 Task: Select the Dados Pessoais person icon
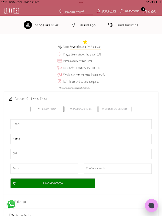[x=28, y=25]
